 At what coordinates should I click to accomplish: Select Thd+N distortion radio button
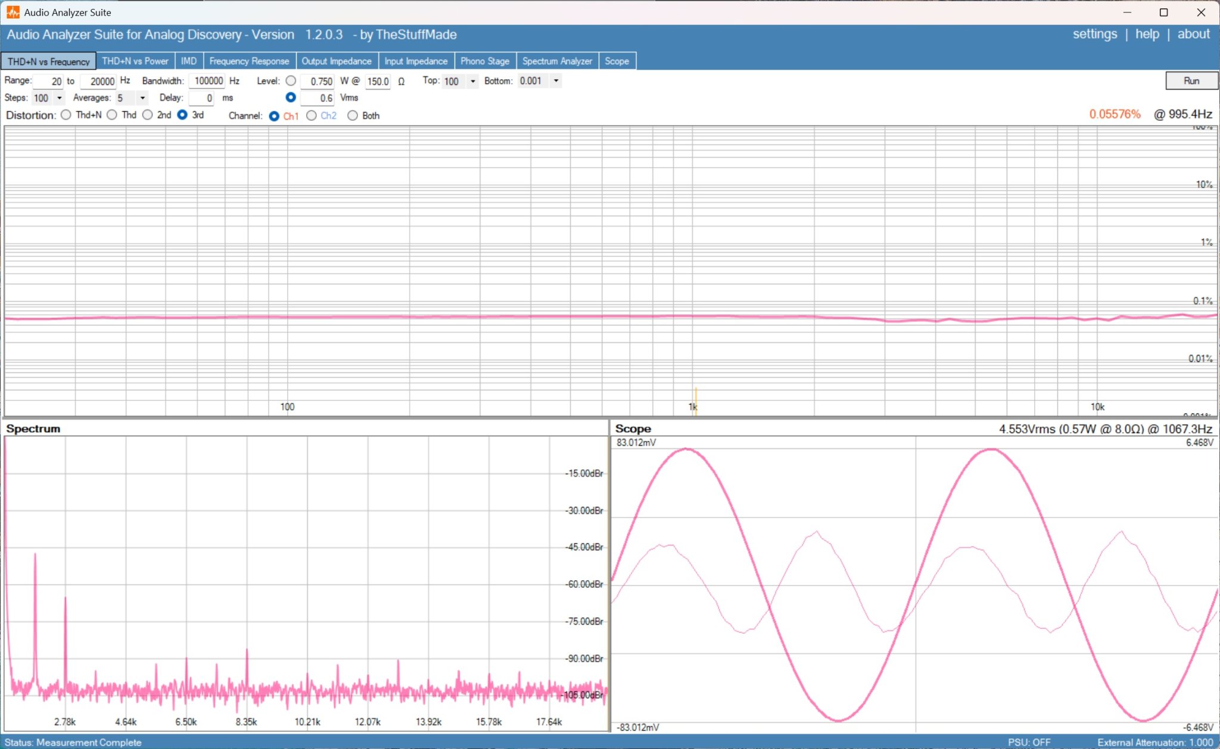66,115
